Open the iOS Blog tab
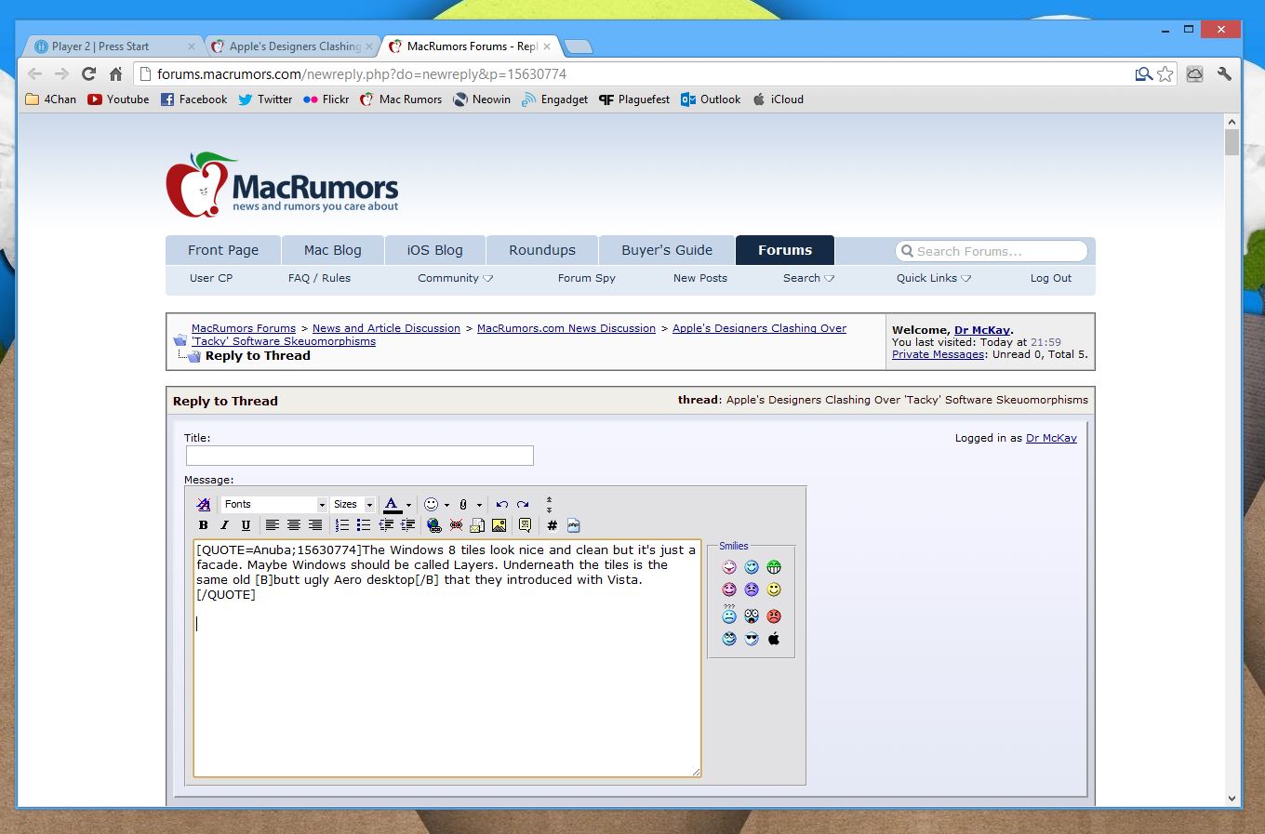This screenshot has height=834, width=1265. coord(434,250)
